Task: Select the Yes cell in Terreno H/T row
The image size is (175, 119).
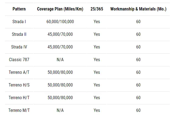Action: (x=97, y=98)
